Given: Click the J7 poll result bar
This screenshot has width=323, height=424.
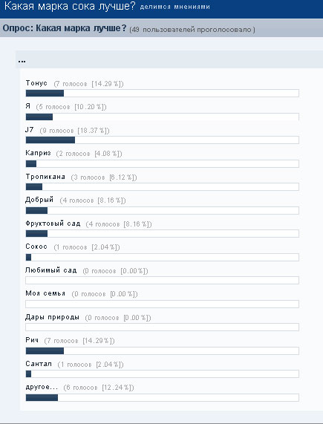Looking at the screenshot, I should click(162, 140).
